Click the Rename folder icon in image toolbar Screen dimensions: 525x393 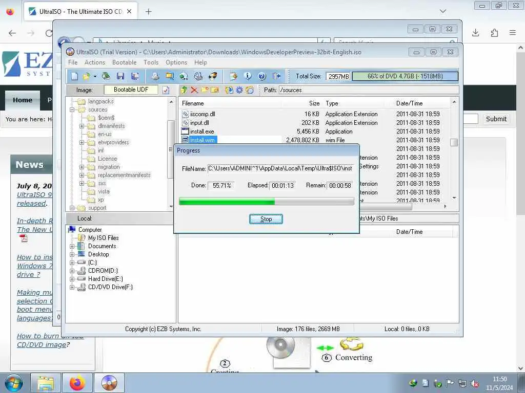[215, 90]
